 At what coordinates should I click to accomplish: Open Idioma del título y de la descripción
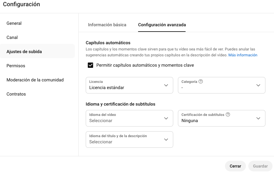pos(129,139)
